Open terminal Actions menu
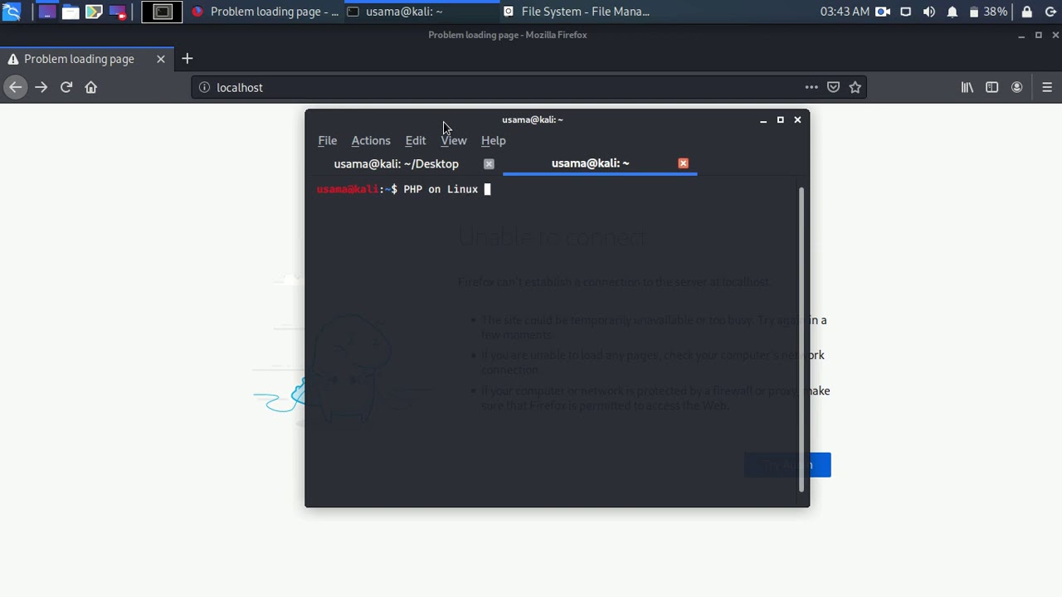The height and width of the screenshot is (597, 1062). click(x=371, y=140)
